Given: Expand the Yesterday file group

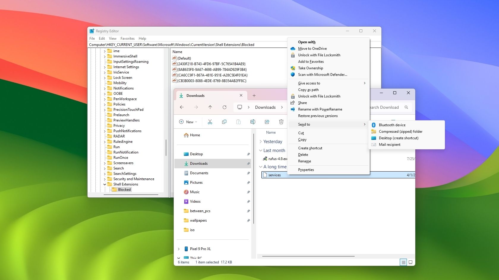Looking at the screenshot, I should (x=260, y=142).
